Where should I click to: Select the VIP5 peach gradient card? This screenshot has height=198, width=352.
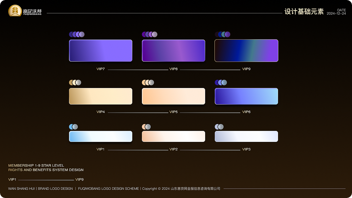[x=174, y=96]
